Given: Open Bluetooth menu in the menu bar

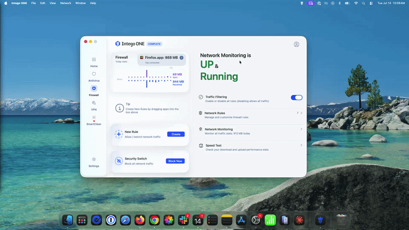Looking at the screenshot, I should [x=339, y=3].
